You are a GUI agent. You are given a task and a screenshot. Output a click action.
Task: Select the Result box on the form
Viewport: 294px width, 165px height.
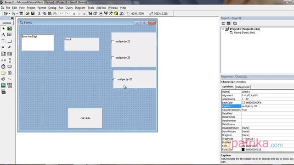[82, 44]
